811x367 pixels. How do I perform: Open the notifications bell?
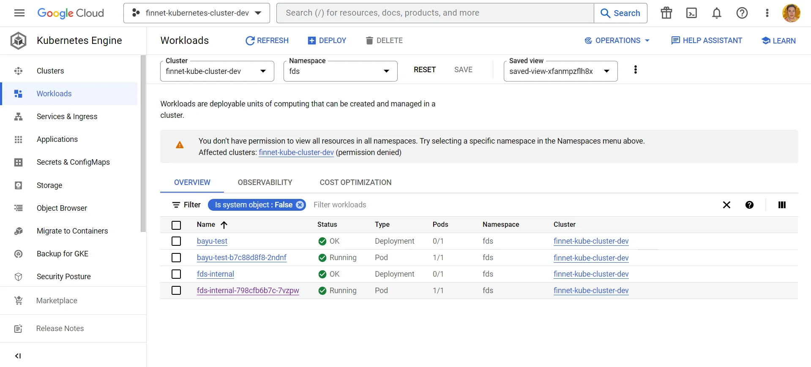click(717, 13)
